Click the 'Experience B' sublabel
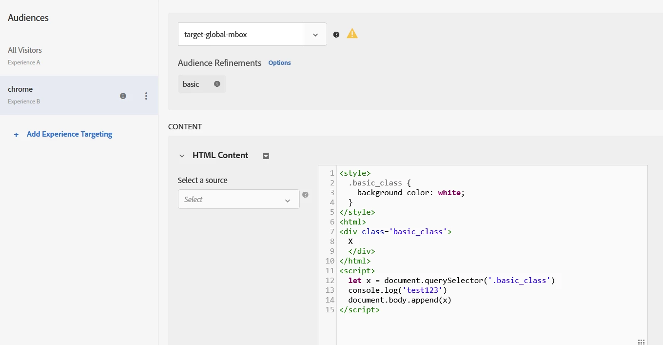 [24, 101]
